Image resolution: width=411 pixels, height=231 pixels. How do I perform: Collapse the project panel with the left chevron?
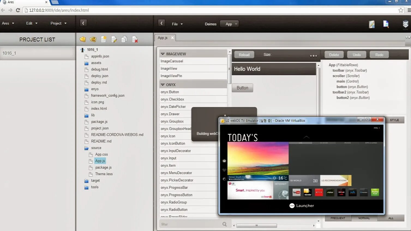83,23
